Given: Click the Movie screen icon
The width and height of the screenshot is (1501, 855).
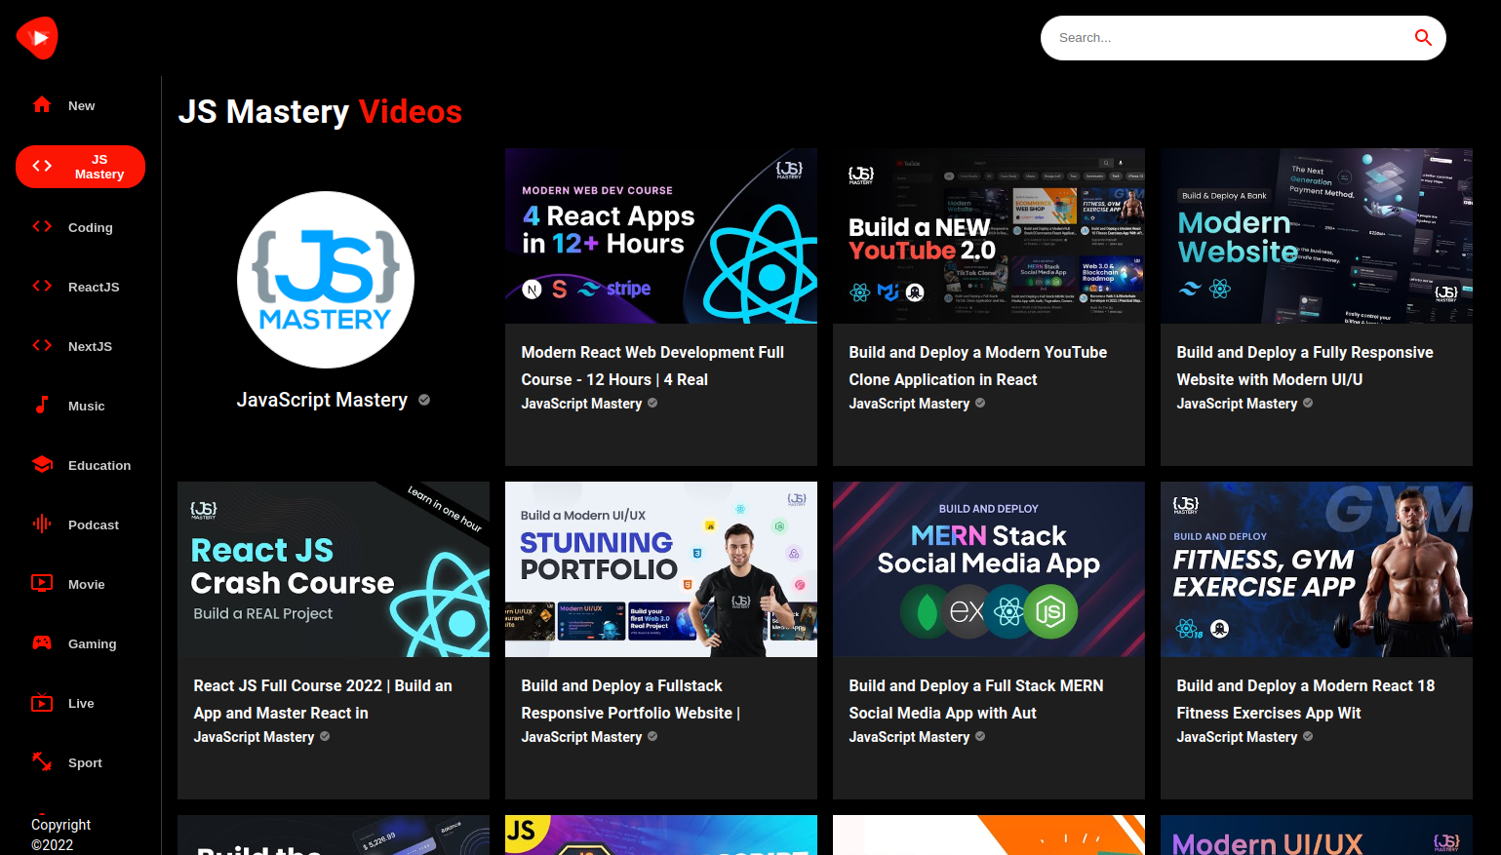Looking at the screenshot, I should [x=42, y=583].
